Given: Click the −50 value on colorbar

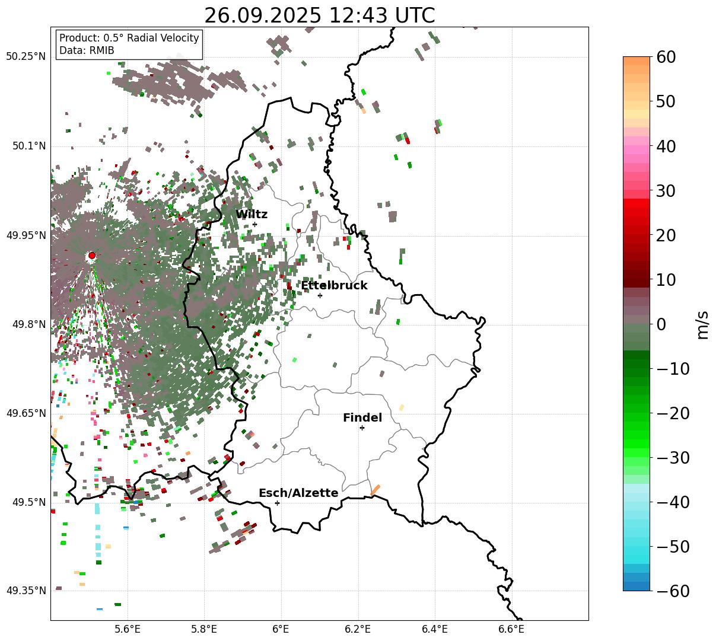Looking at the screenshot, I should 673,547.
